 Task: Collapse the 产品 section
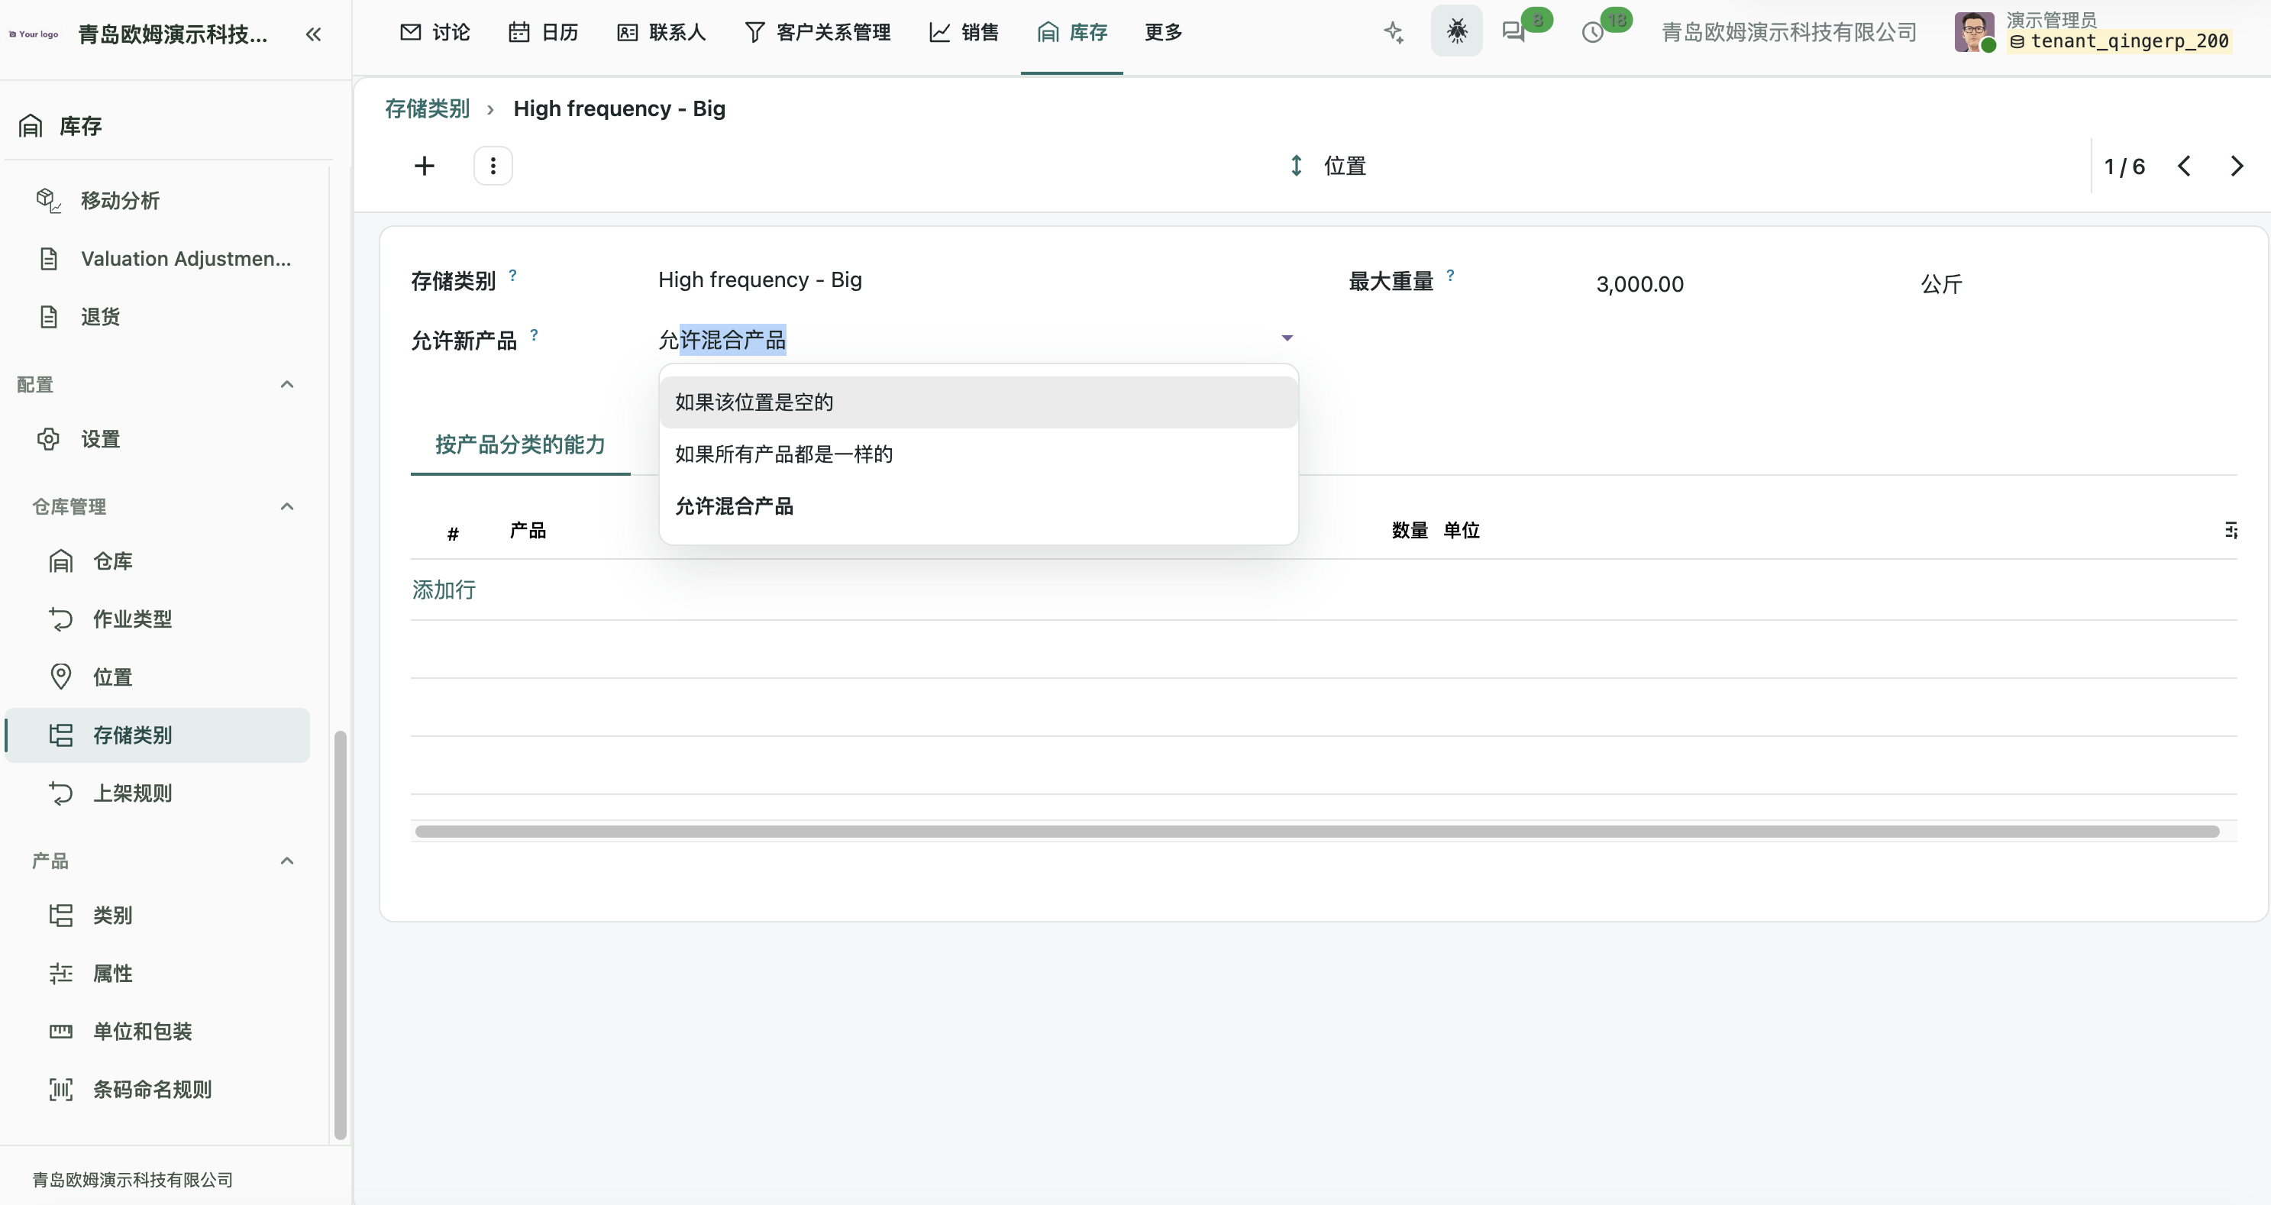(286, 861)
